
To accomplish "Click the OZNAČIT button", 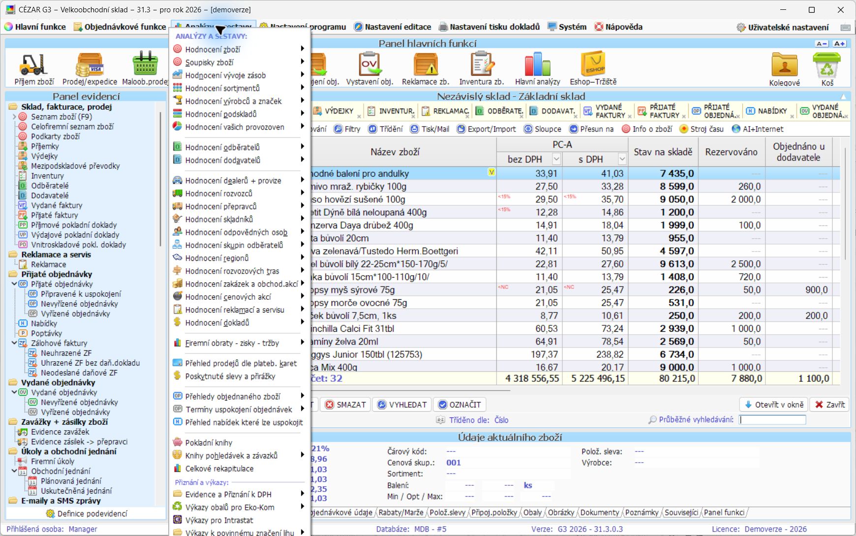I will (x=459, y=405).
